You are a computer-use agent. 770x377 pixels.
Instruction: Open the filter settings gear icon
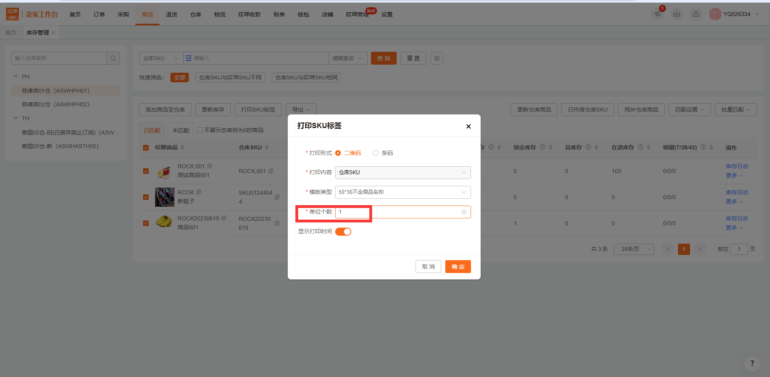[x=437, y=58]
